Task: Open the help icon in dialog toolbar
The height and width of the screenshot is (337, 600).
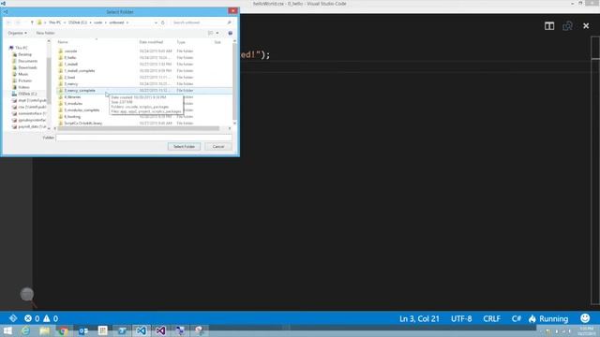Action: click(x=230, y=33)
